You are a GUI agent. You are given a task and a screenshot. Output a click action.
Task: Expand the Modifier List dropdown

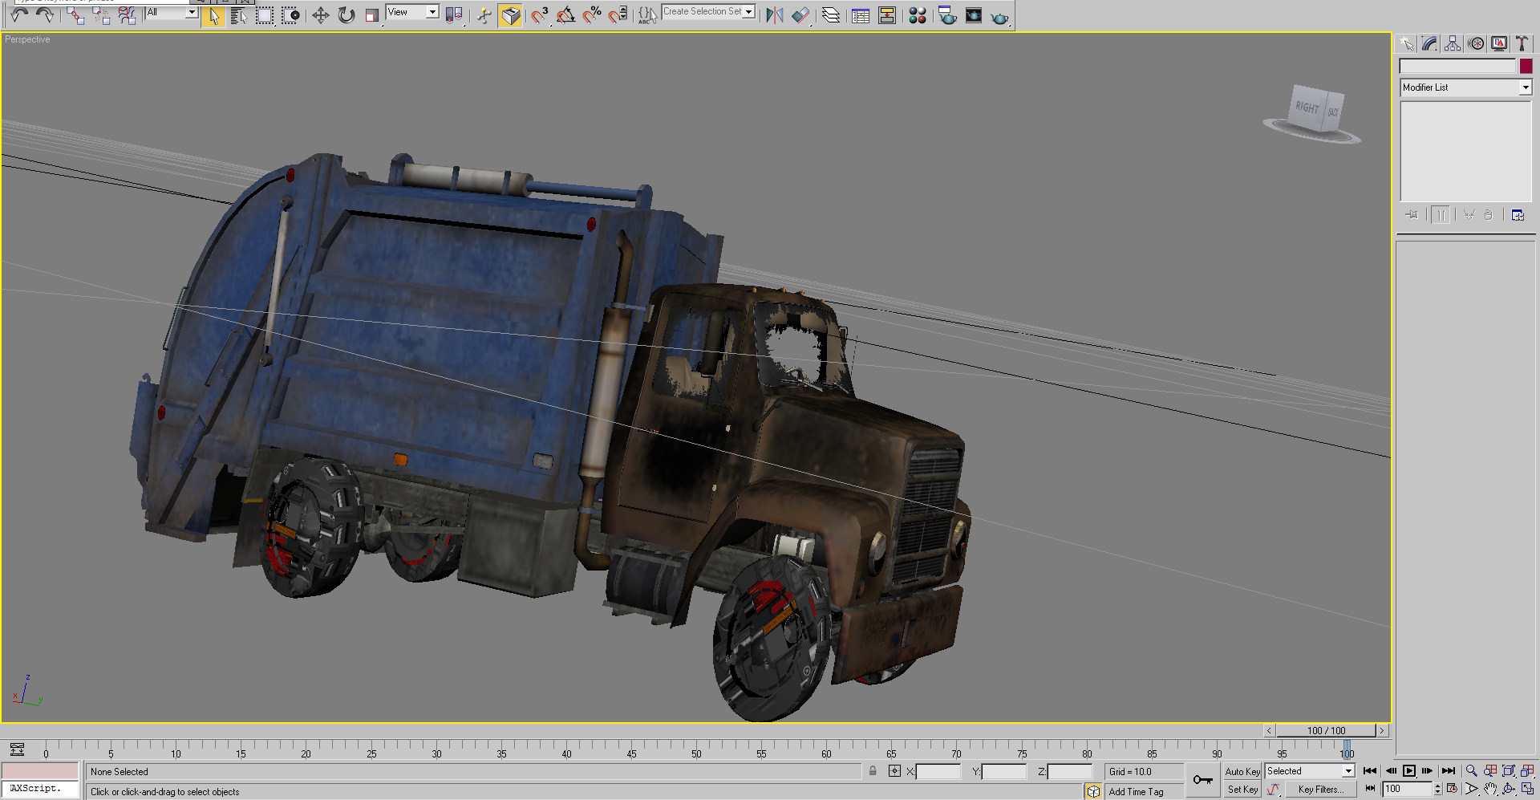pos(1525,87)
